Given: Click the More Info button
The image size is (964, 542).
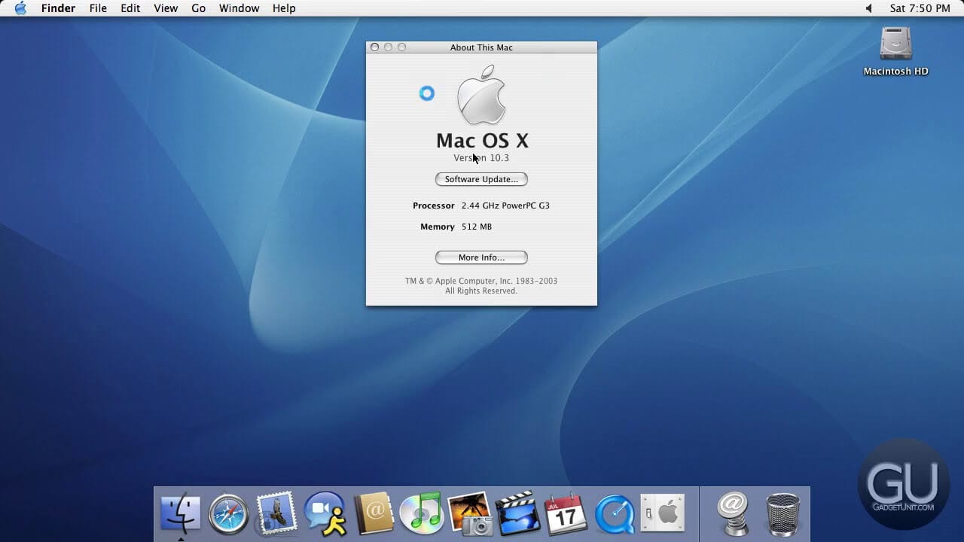Looking at the screenshot, I should pos(481,257).
